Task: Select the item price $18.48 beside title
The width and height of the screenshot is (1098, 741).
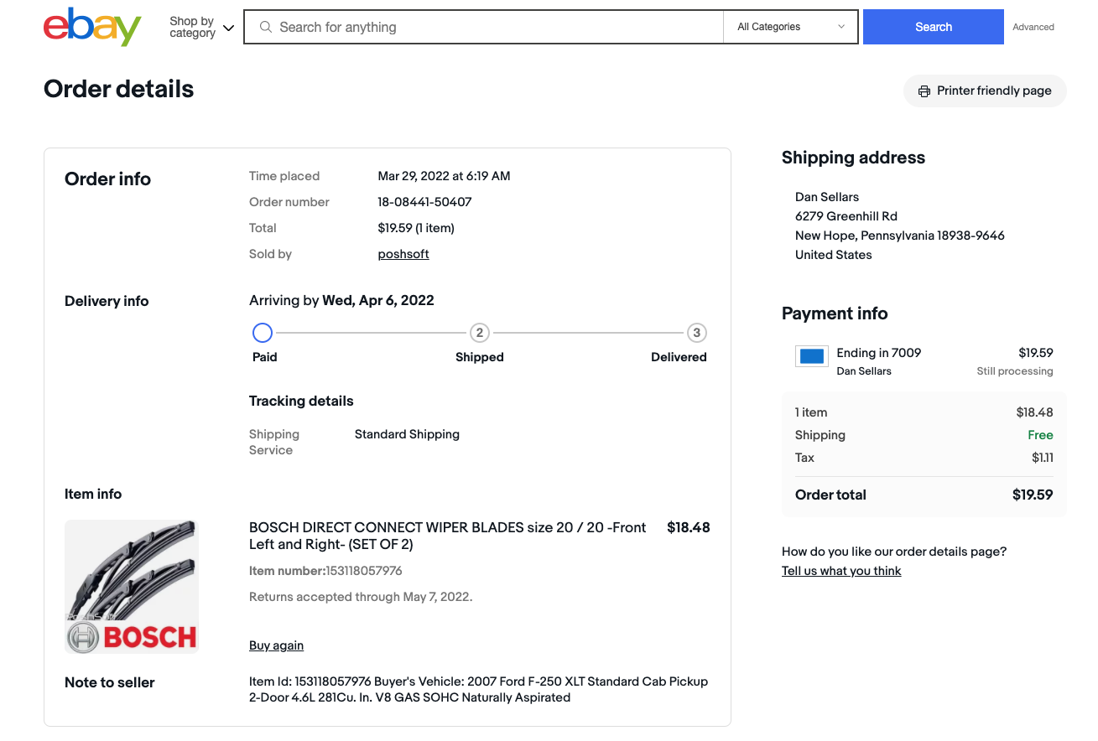Action: click(689, 528)
